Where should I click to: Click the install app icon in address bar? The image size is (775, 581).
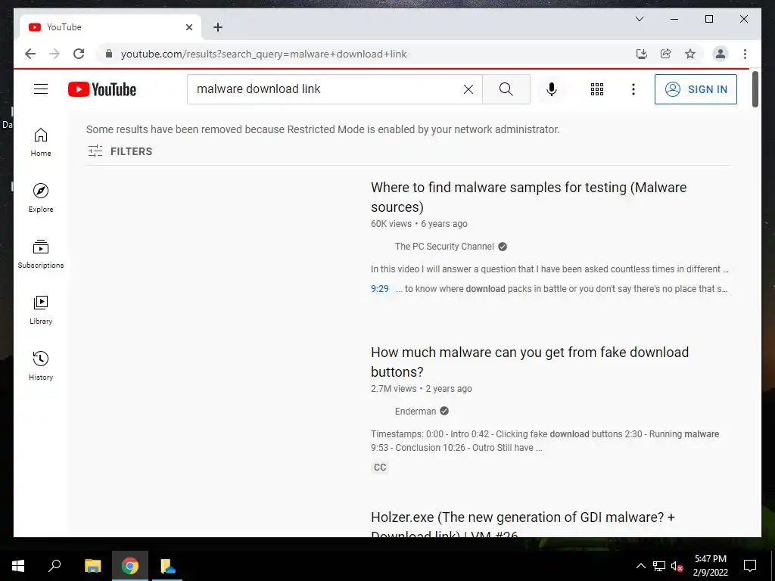pos(642,54)
